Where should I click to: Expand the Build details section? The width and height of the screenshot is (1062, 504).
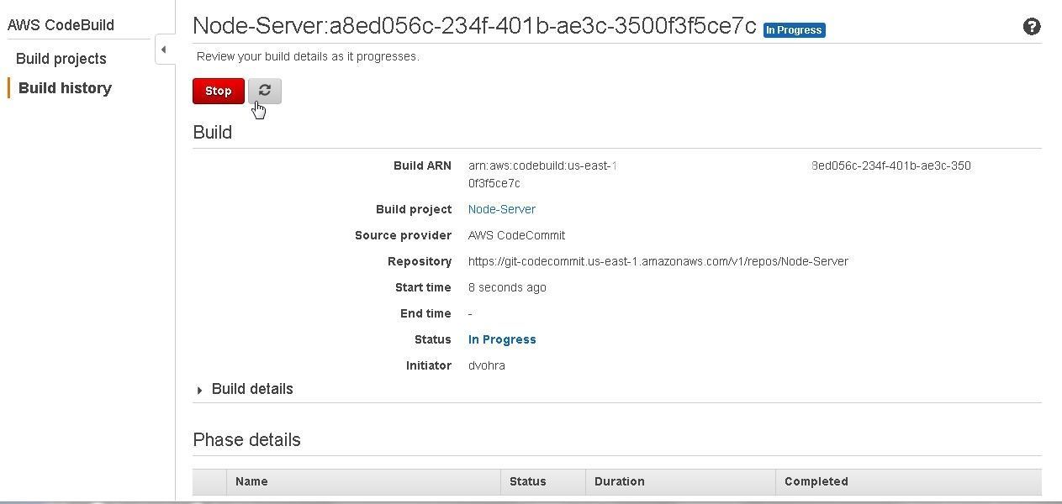[245, 389]
